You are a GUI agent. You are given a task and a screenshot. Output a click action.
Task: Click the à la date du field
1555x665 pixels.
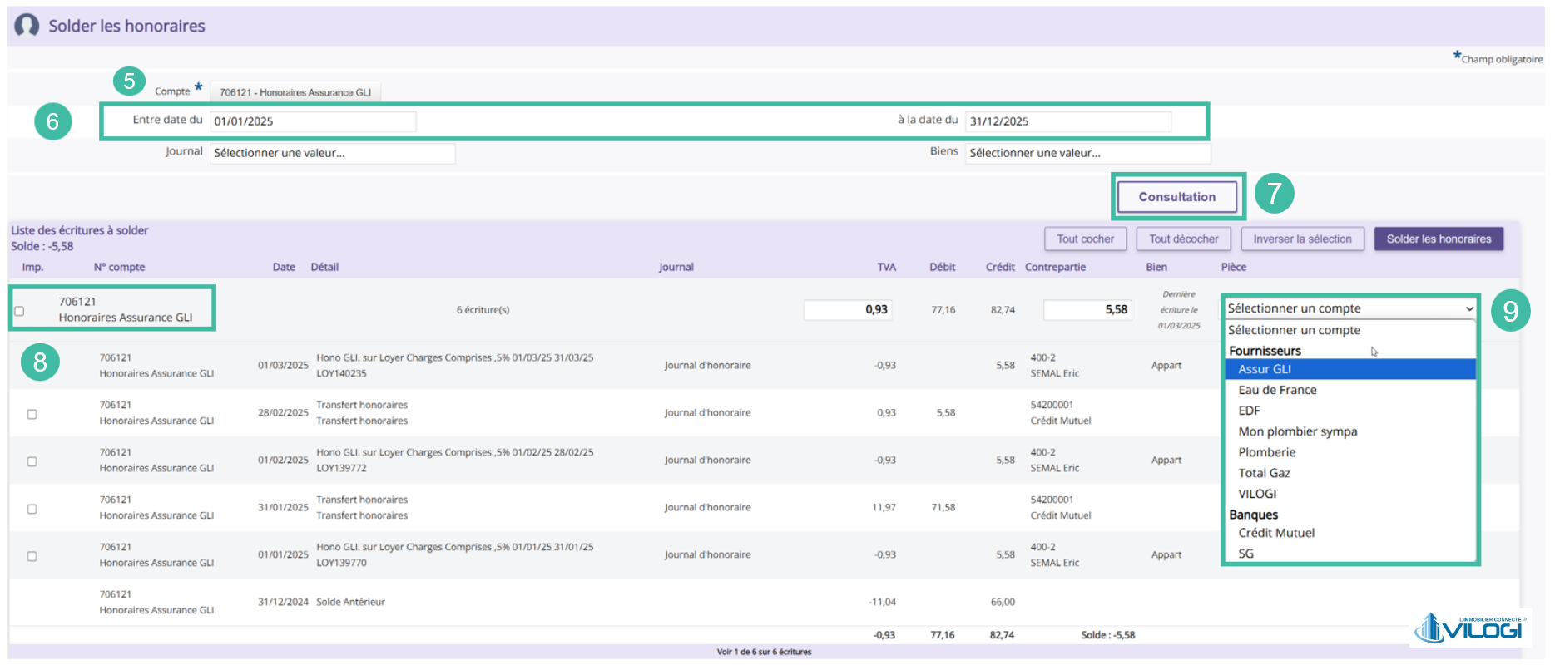pyautogui.click(x=1068, y=121)
